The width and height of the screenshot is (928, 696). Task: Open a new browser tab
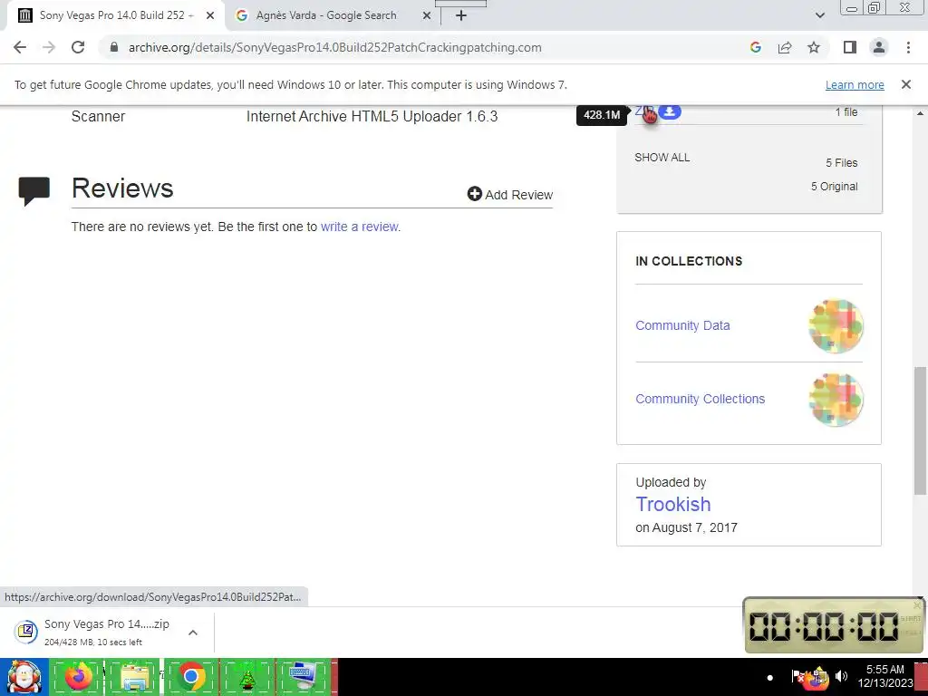pyautogui.click(x=461, y=15)
